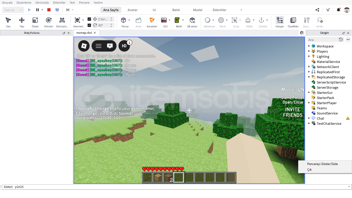Click the blue play button

(30, 10)
